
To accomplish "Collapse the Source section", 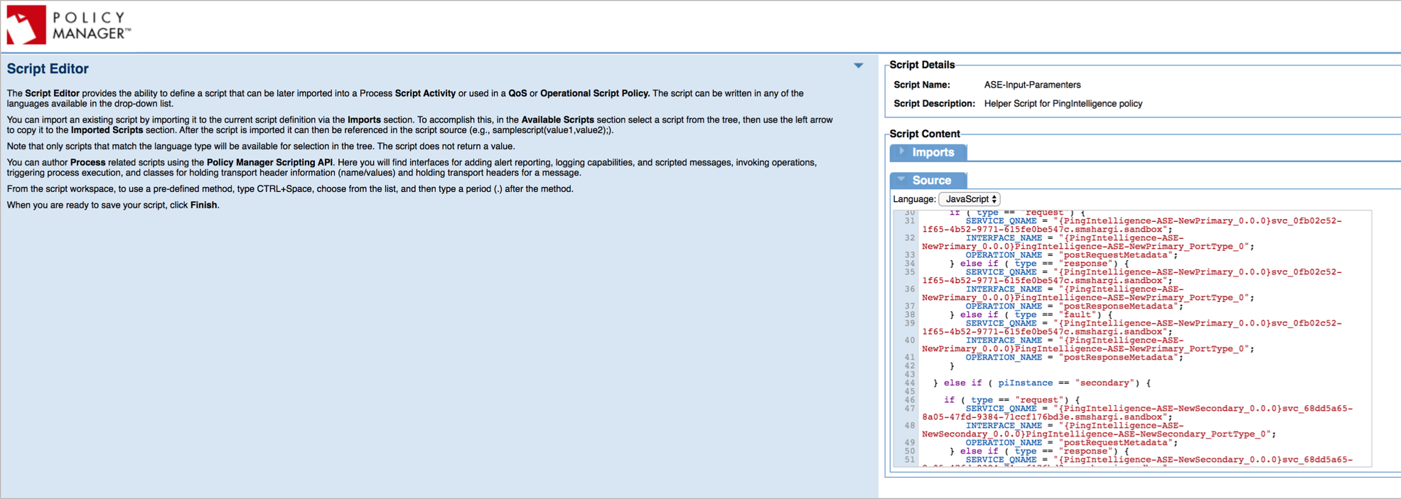I will pyautogui.click(x=930, y=180).
